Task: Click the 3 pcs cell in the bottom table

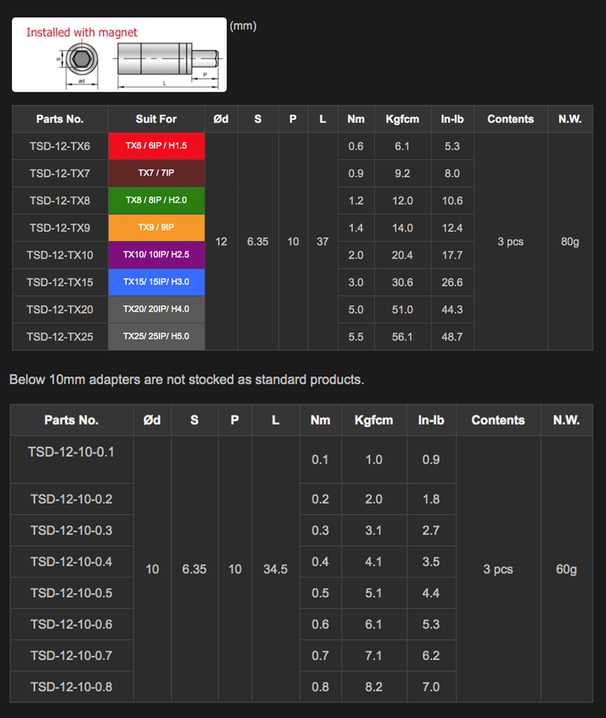Action: (x=498, y=569)
